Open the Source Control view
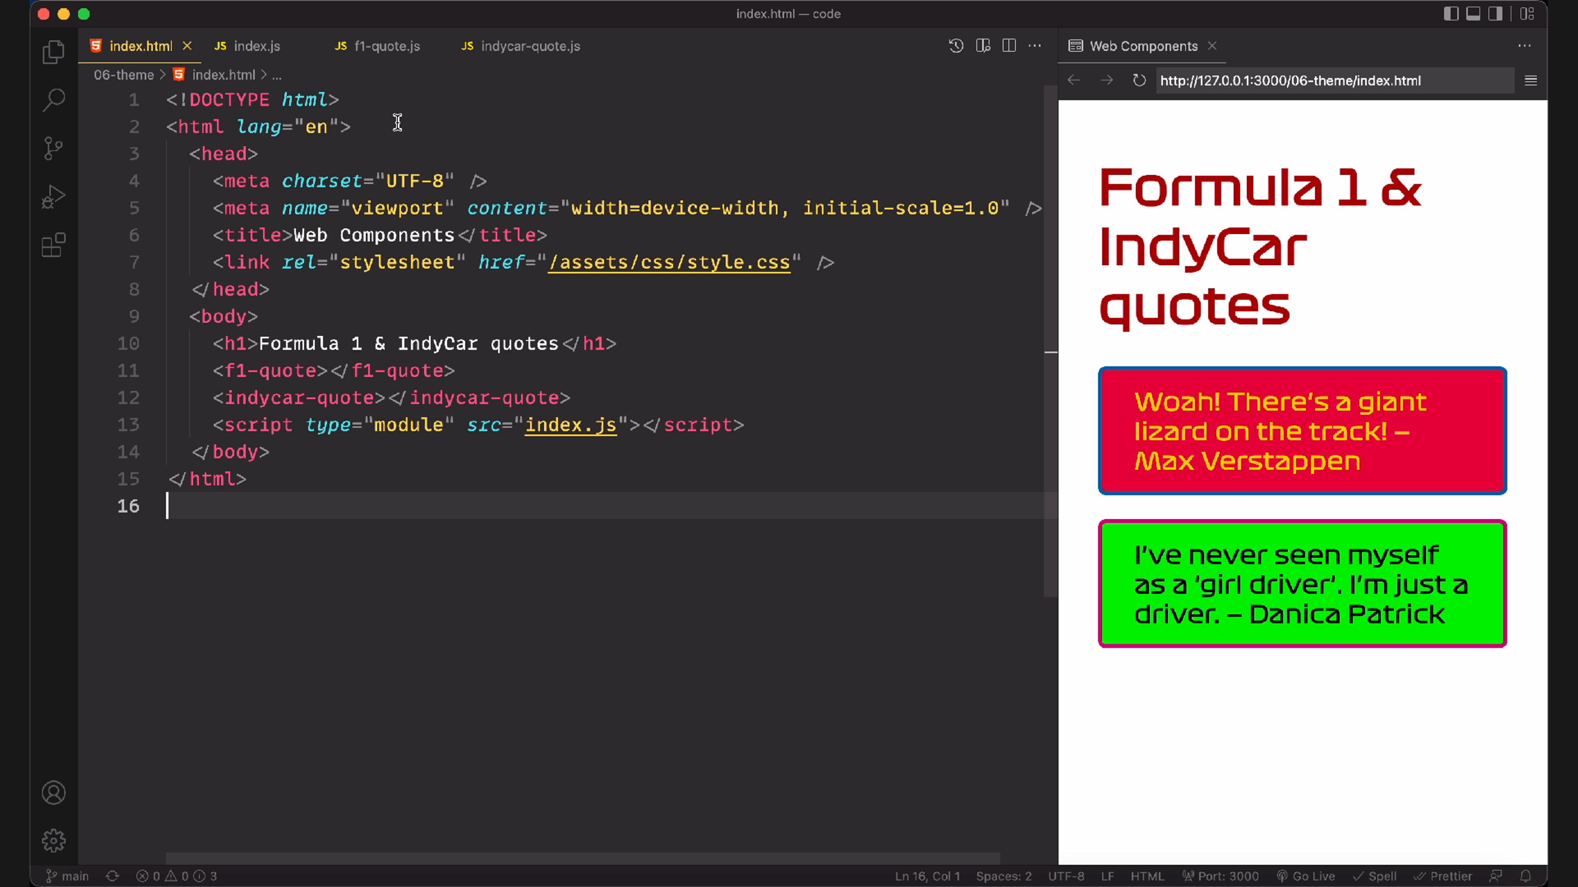 pyautogui.click(x=53, y=148)
